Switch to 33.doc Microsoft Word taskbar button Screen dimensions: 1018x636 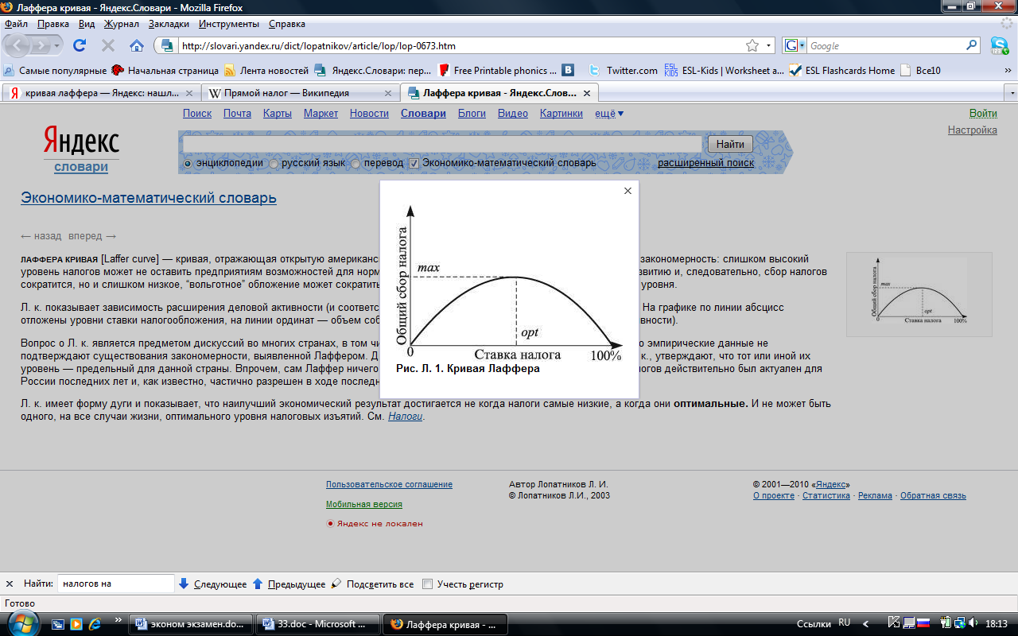click(320, 624)
